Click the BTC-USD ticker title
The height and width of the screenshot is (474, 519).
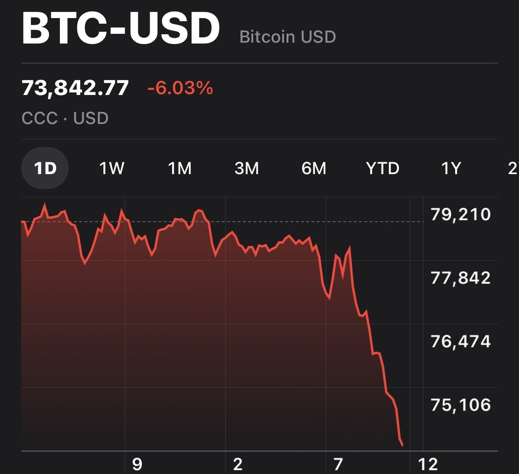coord(121,28)
